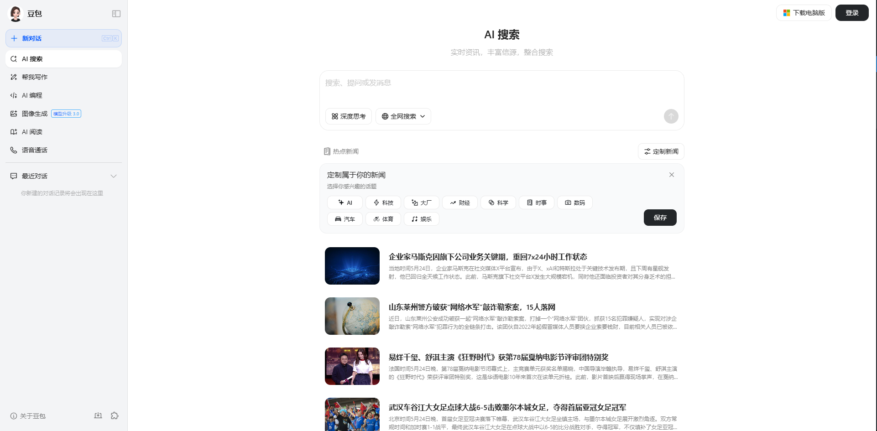The width and height of the screenshot is (877, 431).
Task: Open 语音通话 in the sidebar
Action: [x=63, y=150]
